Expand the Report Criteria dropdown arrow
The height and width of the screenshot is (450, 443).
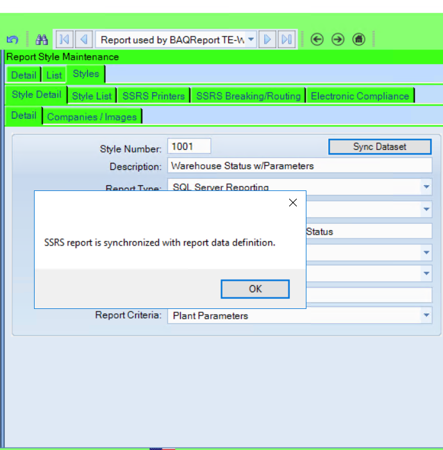point(426,315)
